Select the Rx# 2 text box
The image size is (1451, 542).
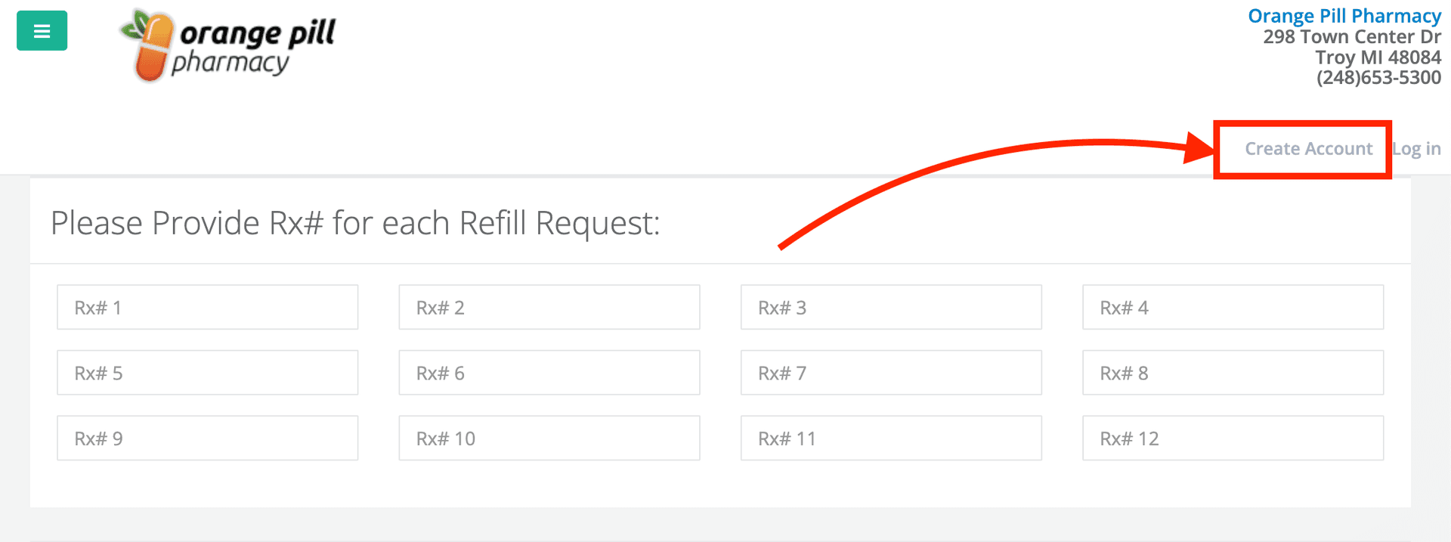(x=549, y=307)
